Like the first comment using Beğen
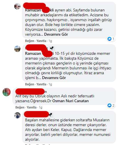 point(30,41)
